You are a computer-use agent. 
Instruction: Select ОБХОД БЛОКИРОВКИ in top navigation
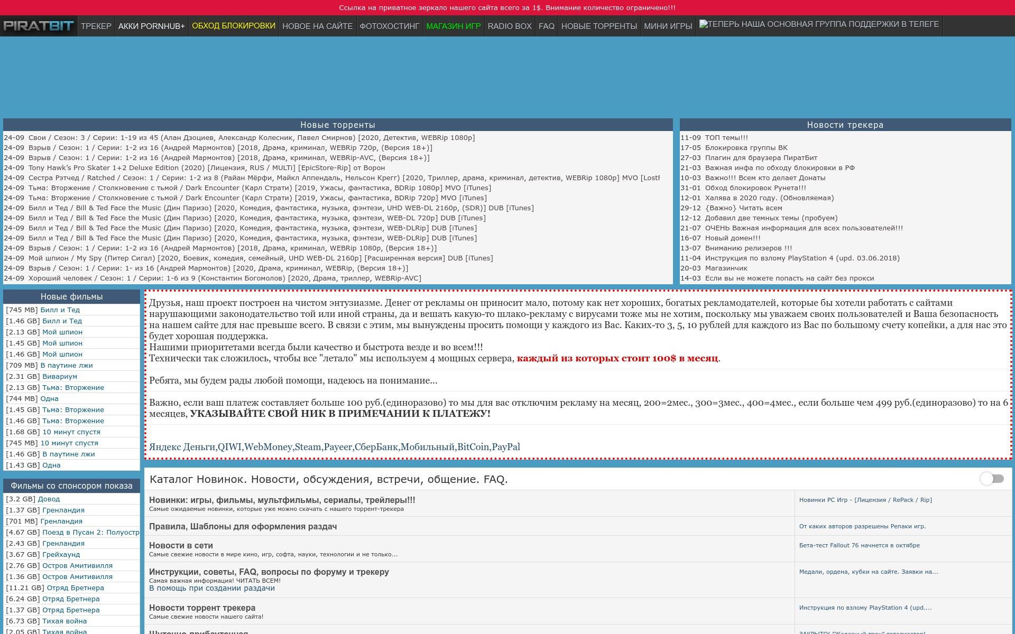tap(234, 25)
